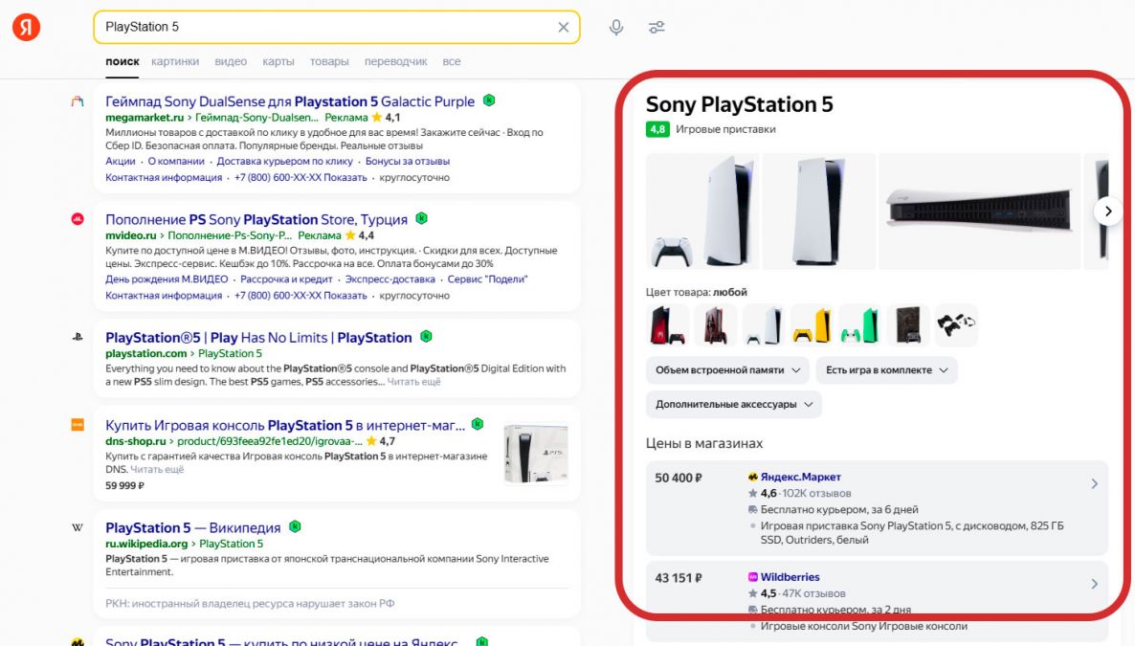Switch to the картинки tab
The height and width of the screenshot is (646, 1135).
click(175, 61)
